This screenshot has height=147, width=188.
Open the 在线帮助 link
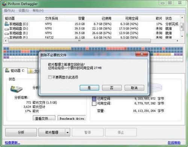pos(174,142)
